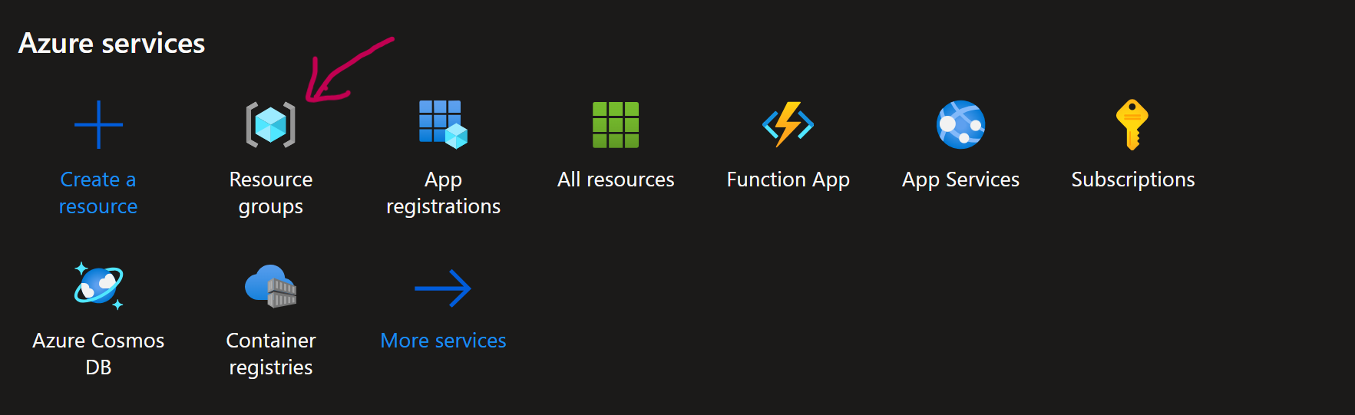This screenshot has width=1355, height=415.
Task: Click the More services arrow icon
Action: (x=443, y=288)
